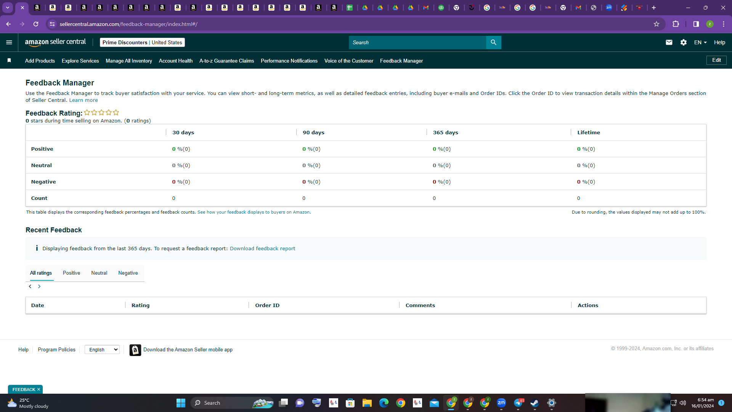Click the Comments column header

[420, 306]
